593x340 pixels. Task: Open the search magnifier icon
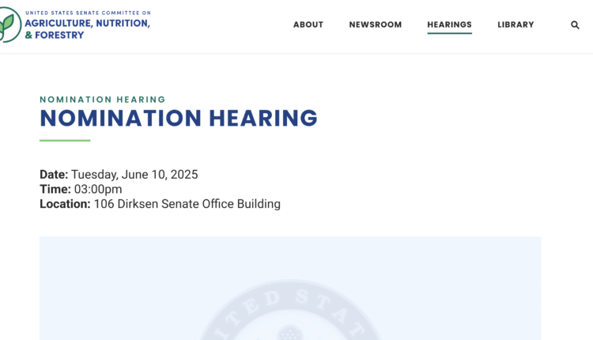(575, 25)
